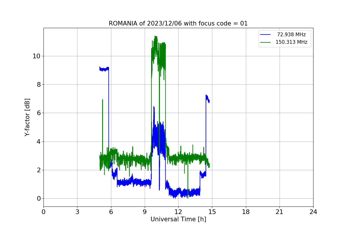
Task: Click x-axis tick label 0
Action: (43, 212)
